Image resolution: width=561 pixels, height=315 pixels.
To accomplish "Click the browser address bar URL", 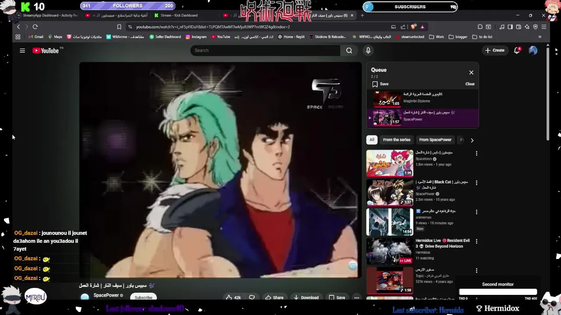I will coord(213,27).
